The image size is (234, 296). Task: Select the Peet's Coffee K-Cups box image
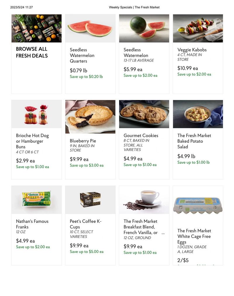pos(90,200)
